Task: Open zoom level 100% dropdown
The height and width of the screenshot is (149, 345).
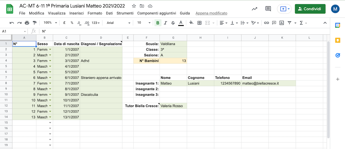Action: point(50,23)
